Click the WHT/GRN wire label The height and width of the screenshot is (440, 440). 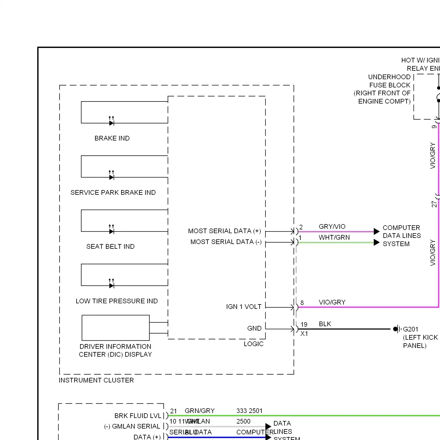point(334,237)
